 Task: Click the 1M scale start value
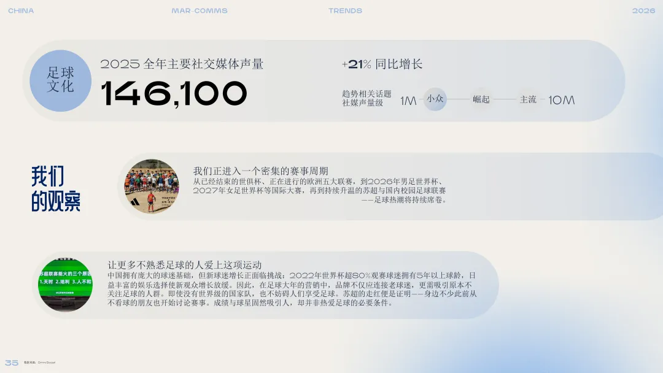point(408,101)
